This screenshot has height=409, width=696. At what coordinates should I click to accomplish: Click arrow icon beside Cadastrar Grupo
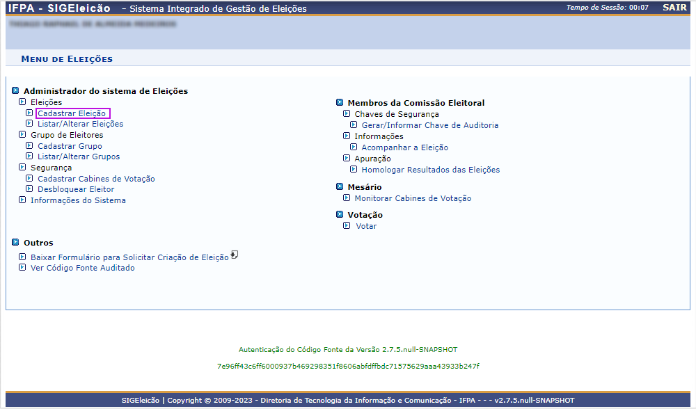pyautogui.click(x=29, y=145)
